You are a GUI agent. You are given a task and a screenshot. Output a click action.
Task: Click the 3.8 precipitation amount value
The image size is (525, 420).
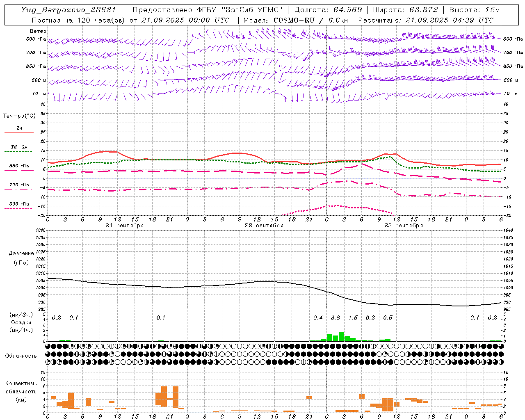tap(336, 317)
